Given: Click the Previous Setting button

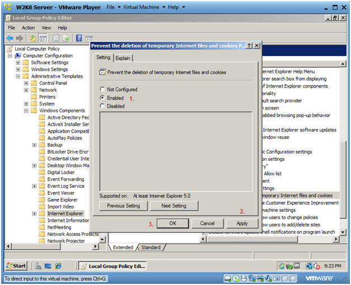Looking at the screenshot, I should click(x=124, y=206).
